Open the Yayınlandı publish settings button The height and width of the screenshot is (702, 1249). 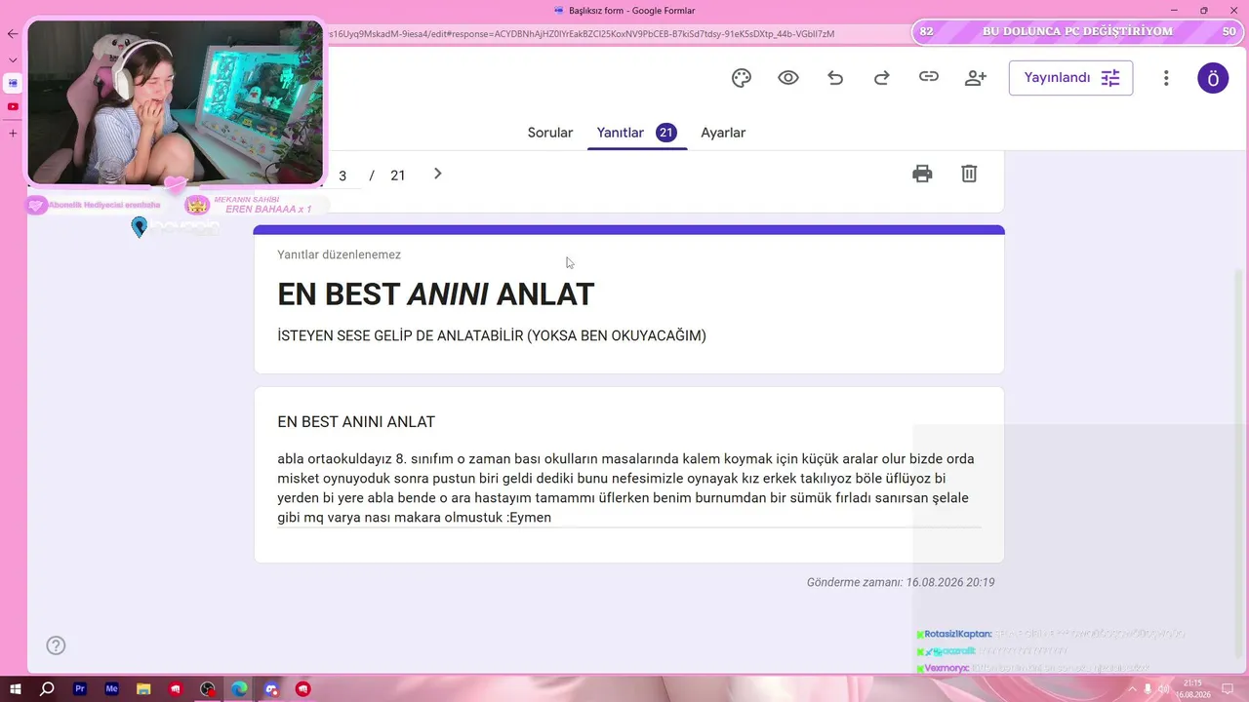coord(1070,78)
